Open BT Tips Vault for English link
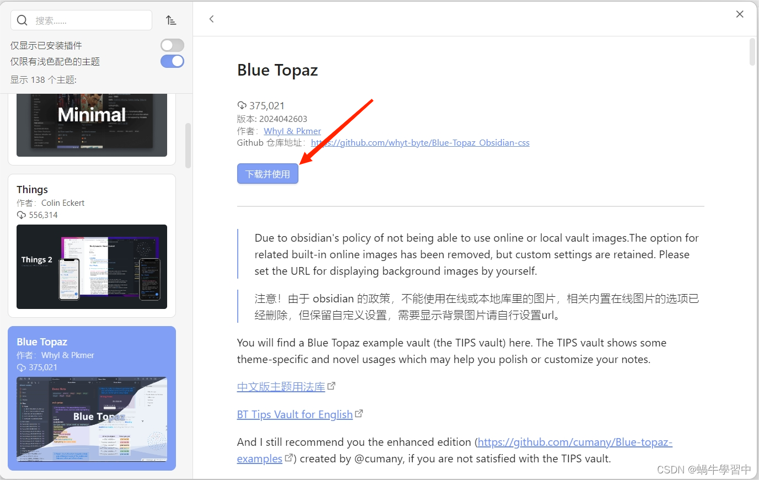The height and width of the screenshot is (480, 759). [x=295, y=414]
